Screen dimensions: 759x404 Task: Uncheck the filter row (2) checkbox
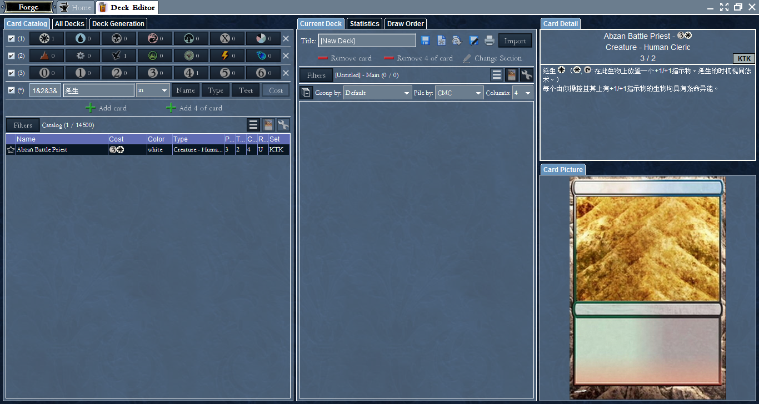12,56
